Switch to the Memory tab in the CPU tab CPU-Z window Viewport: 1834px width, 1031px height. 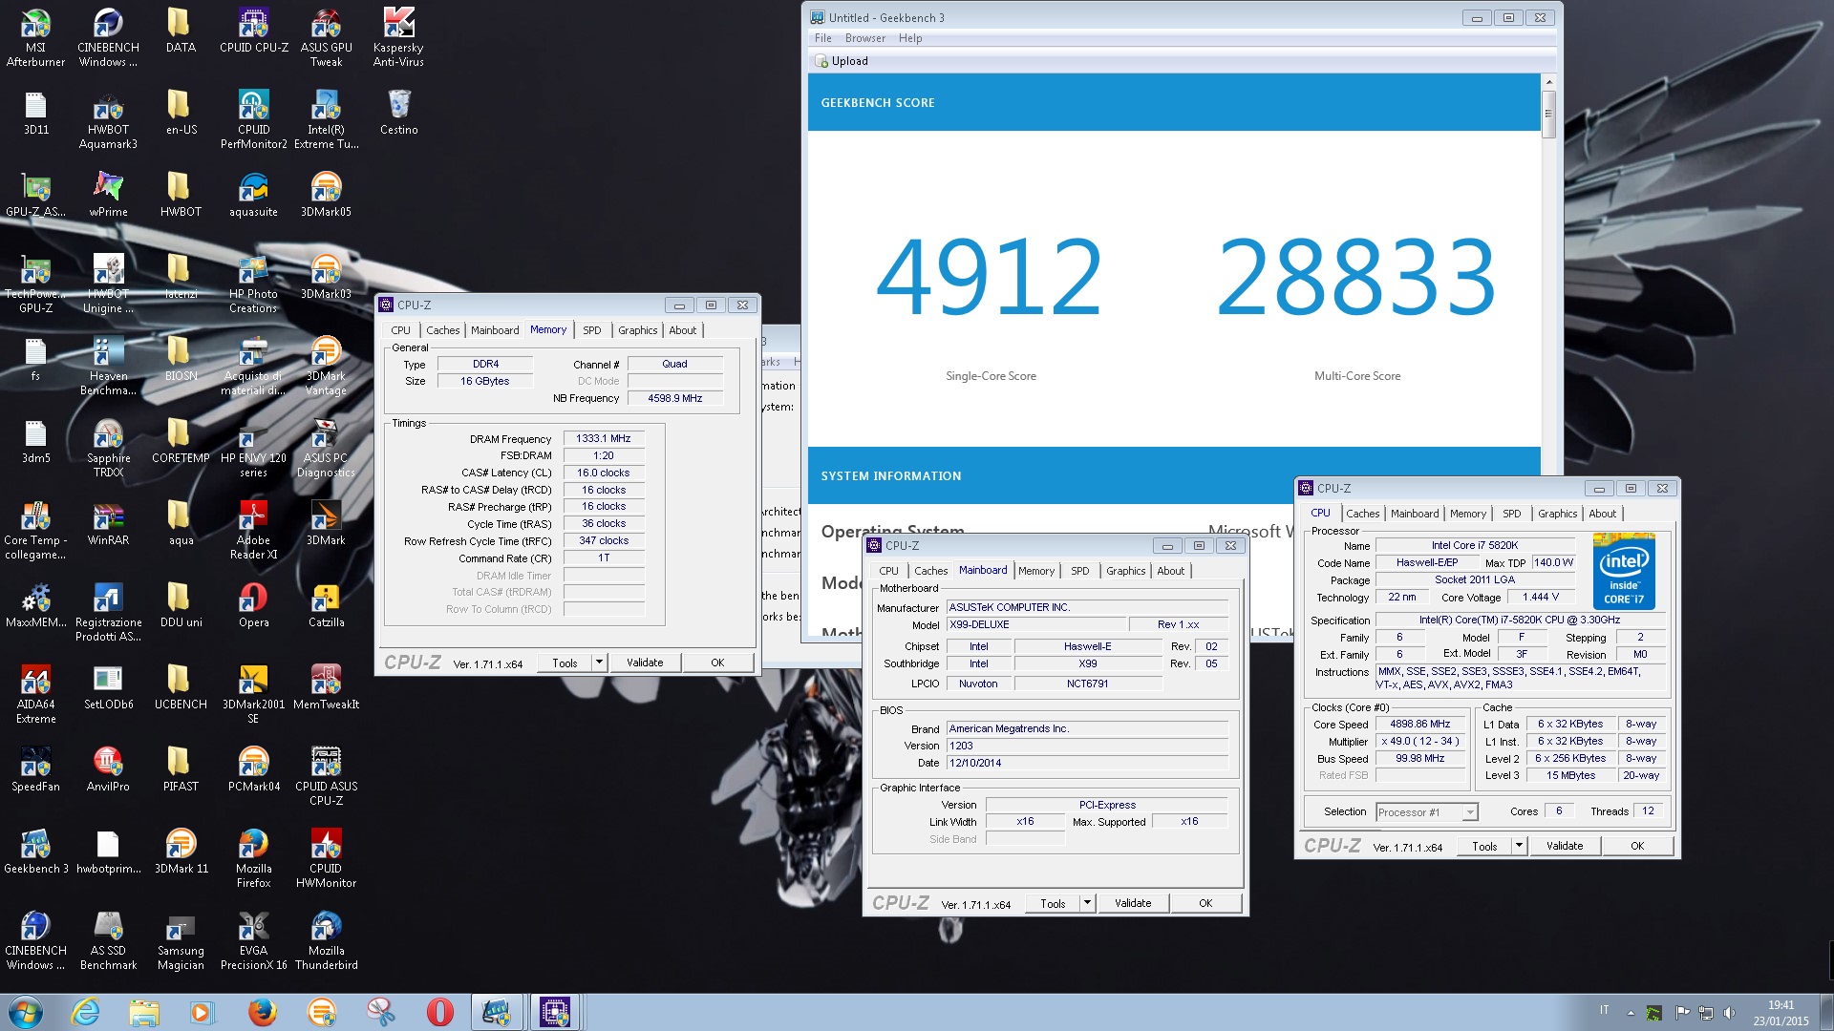pos(1467,514)
